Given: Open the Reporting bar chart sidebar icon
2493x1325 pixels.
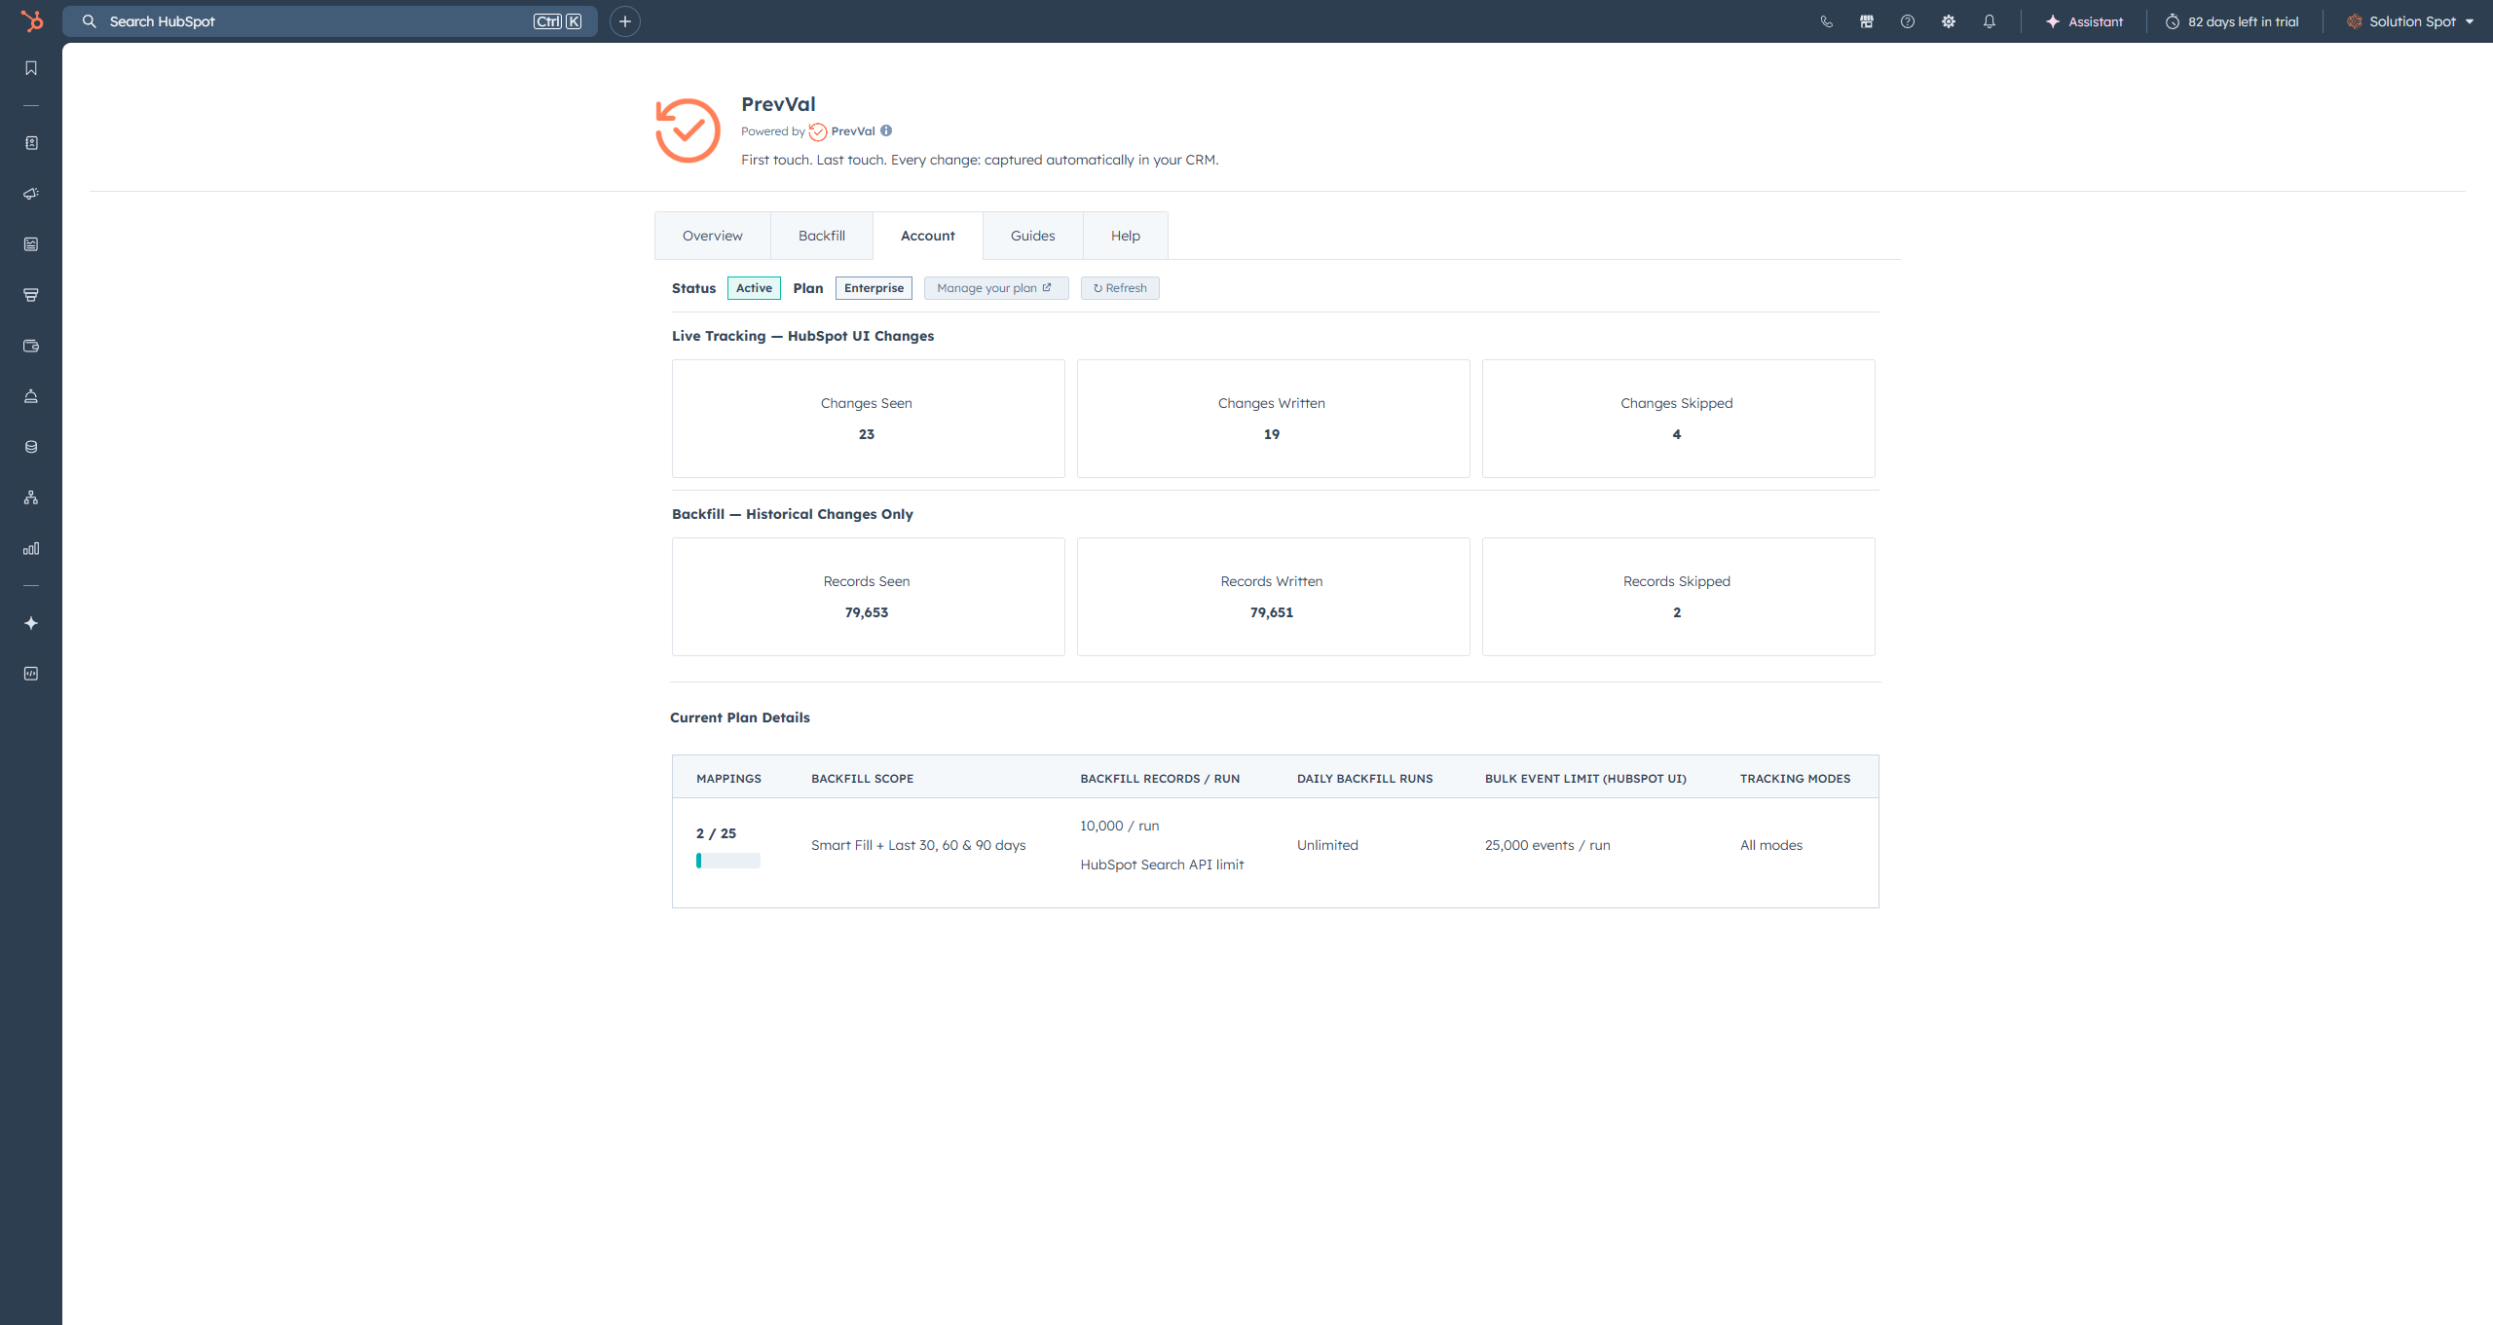Looking at the screenshot, I should tap(31, 548).
